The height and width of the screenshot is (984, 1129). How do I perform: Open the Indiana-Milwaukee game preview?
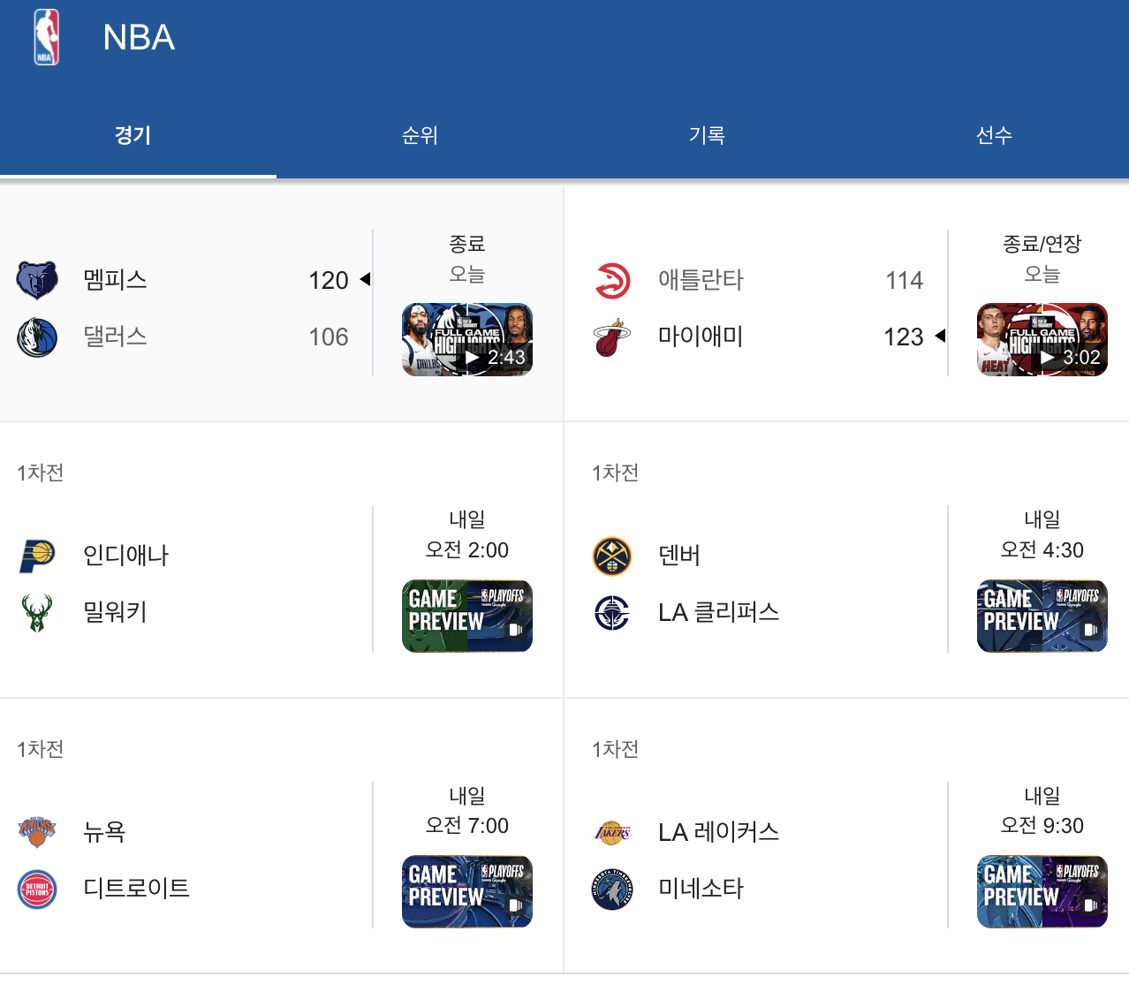tap(467, 616)
